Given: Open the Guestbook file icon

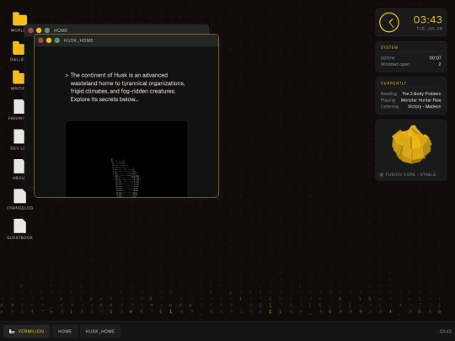Looking at the screenshot, I should coord(19,226).
